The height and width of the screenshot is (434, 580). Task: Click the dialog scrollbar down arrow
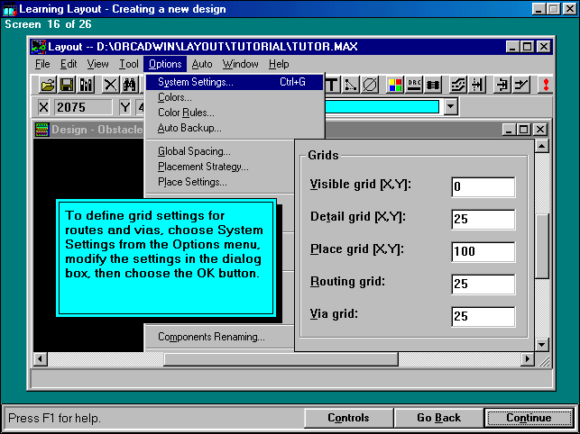point(541,344)
